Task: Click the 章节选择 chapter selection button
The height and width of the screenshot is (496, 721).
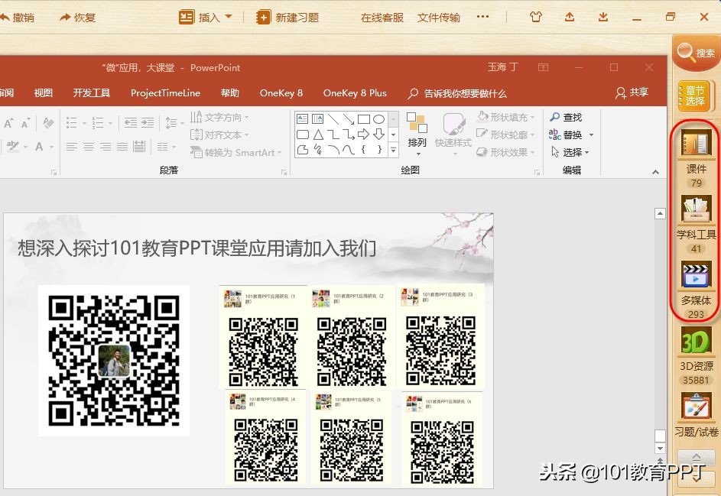Action: (x=695, y=96)
